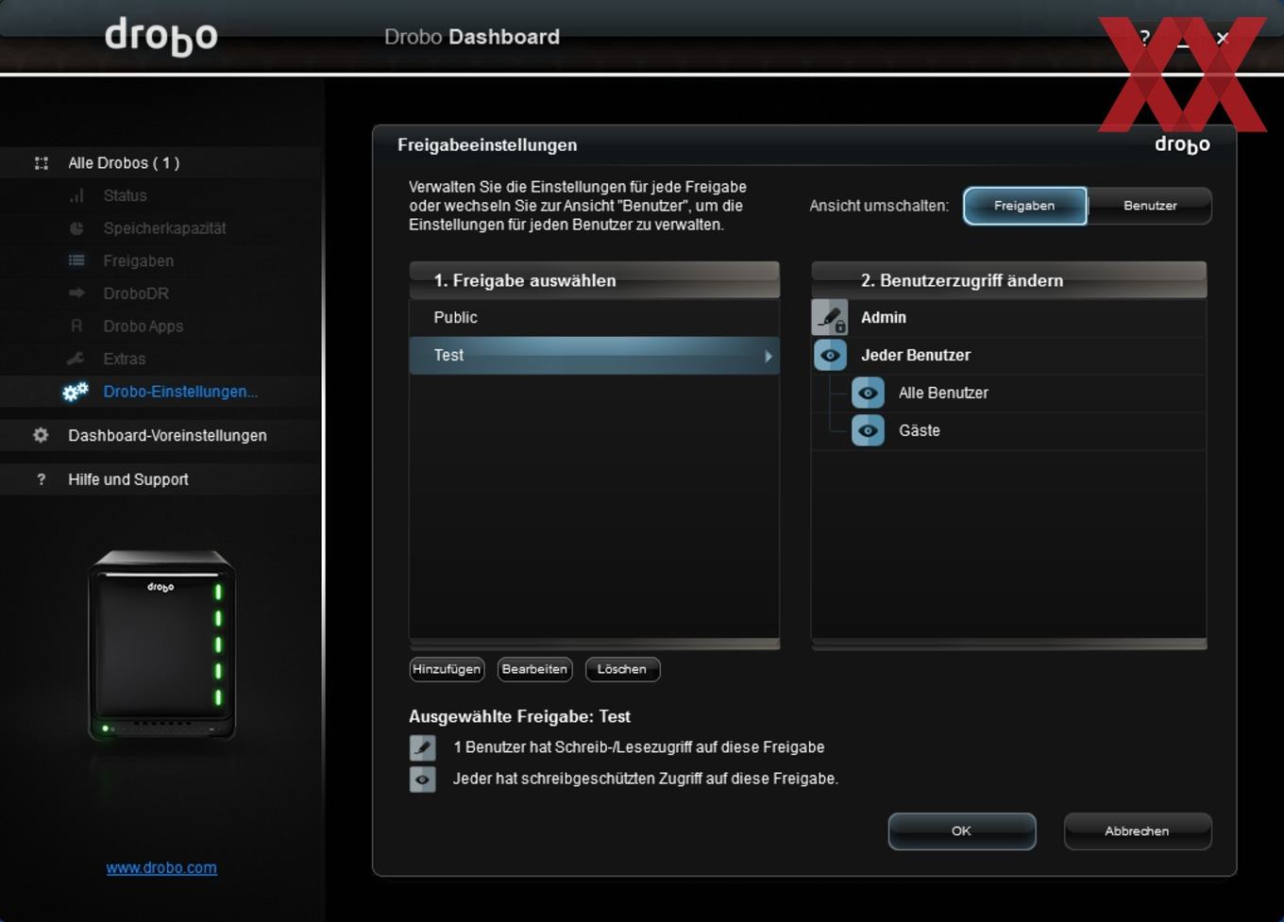Image resolution: width=1284 pixels, height=922 pixels.
Task: Open Extras in the sidebar
Action: click(x=124, y=359)
